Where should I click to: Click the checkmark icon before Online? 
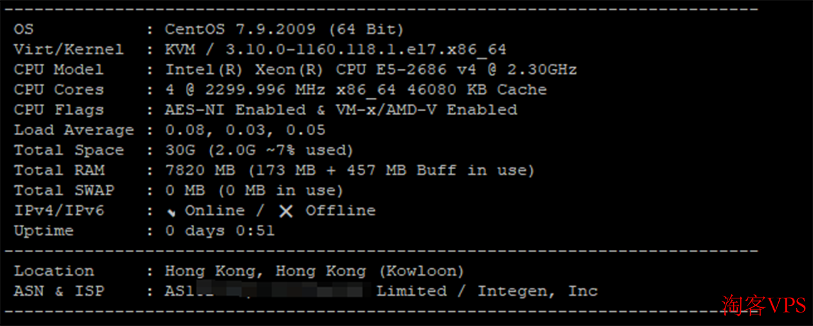pyautogui.click(x=171, y=212)
